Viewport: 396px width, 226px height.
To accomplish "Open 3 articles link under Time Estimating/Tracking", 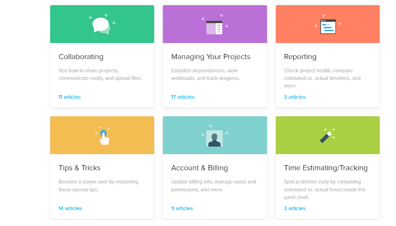I will pos(294,209).
